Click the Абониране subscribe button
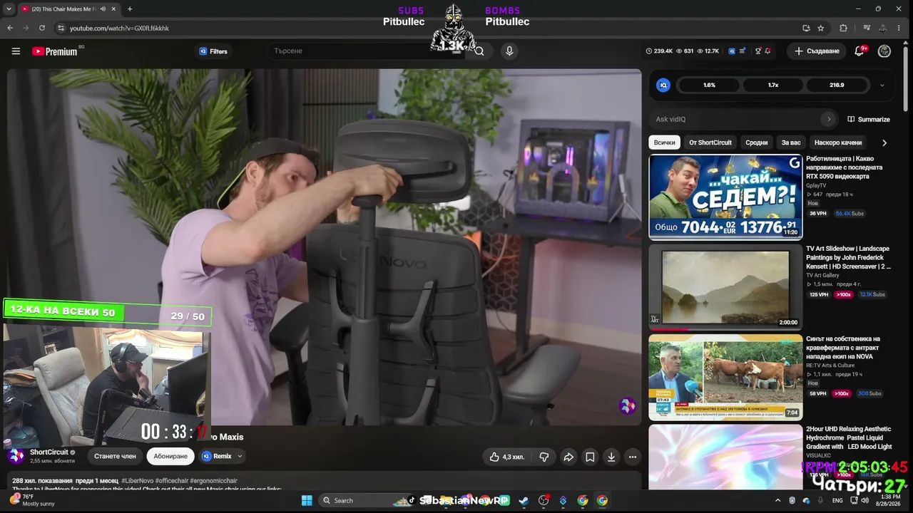Viewport: 913px width, 513px height. 170,456
